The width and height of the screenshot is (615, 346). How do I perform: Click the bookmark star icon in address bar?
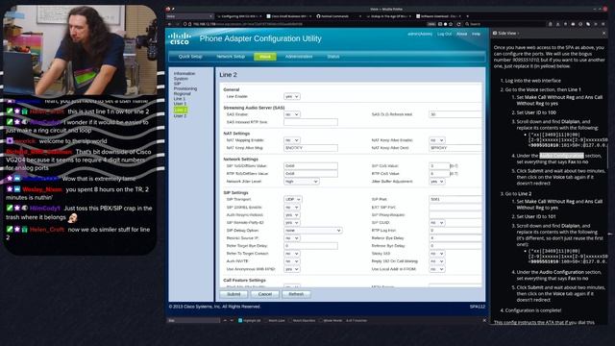tap(451, 24)
